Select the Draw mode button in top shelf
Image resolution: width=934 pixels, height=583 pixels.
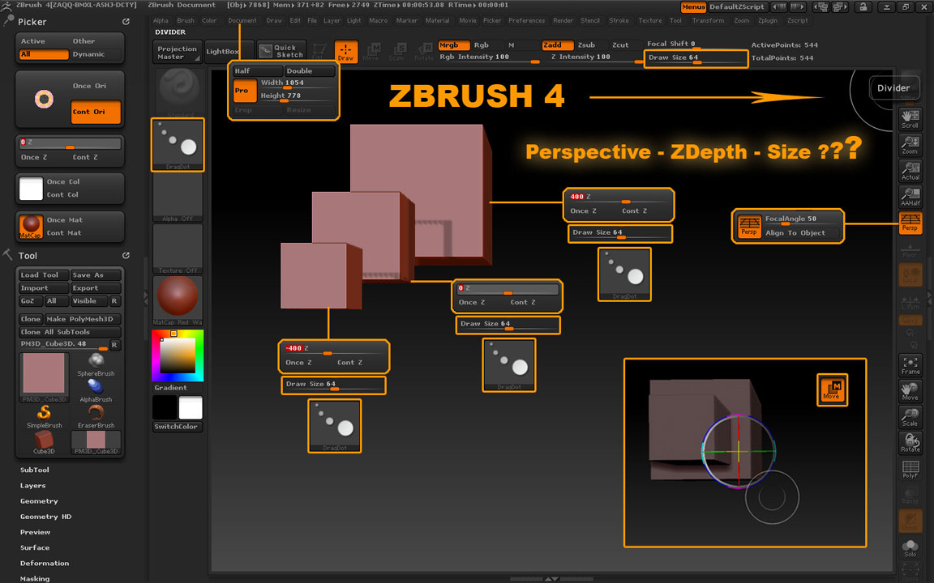pyautogui.click(x=346, y=51)
